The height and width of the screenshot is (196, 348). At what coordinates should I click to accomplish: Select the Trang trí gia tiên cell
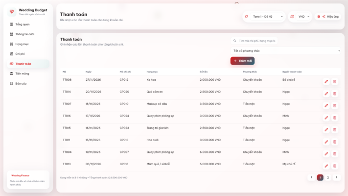tap(157, 128)
